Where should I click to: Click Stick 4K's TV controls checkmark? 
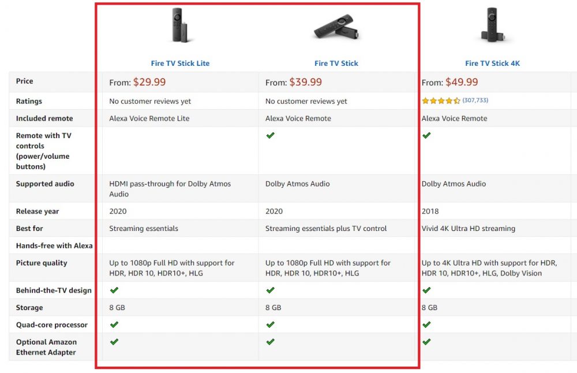(x=426, y=136)
